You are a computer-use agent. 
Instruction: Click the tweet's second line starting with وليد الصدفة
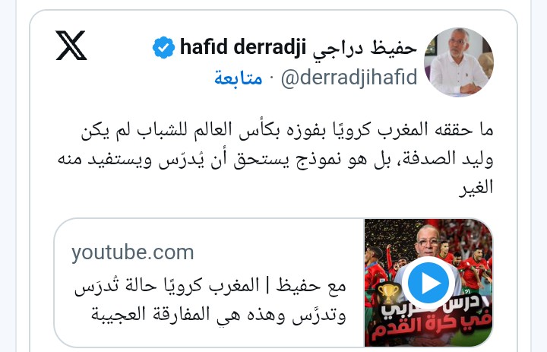[275, 160]
